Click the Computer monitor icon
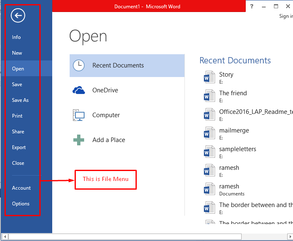This screenshot has height=241, width=293. coord(79,115)
